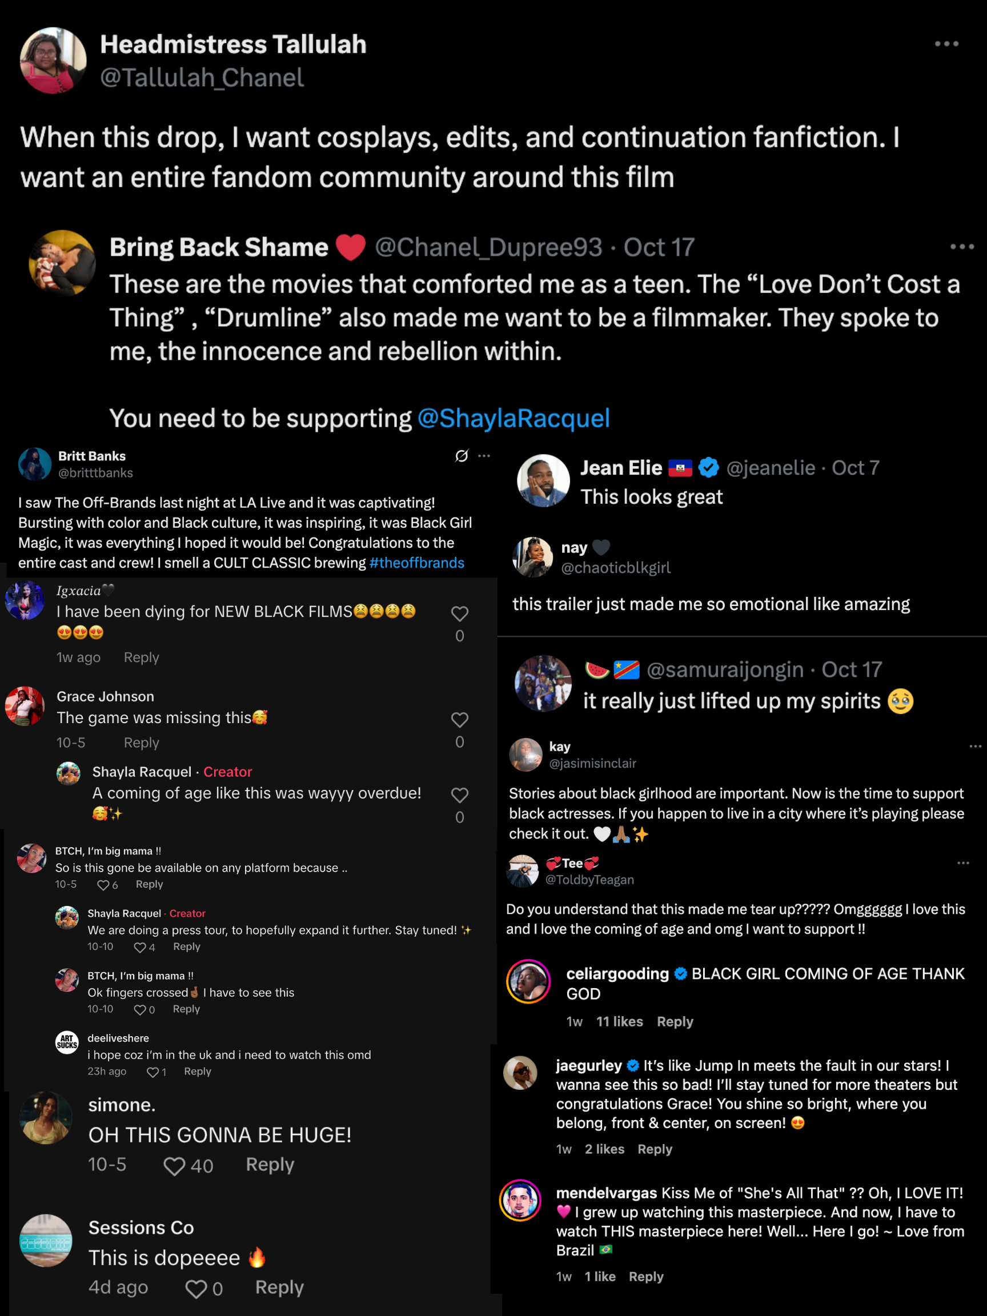Open kay's post three-dot menu

coord(975,746)
